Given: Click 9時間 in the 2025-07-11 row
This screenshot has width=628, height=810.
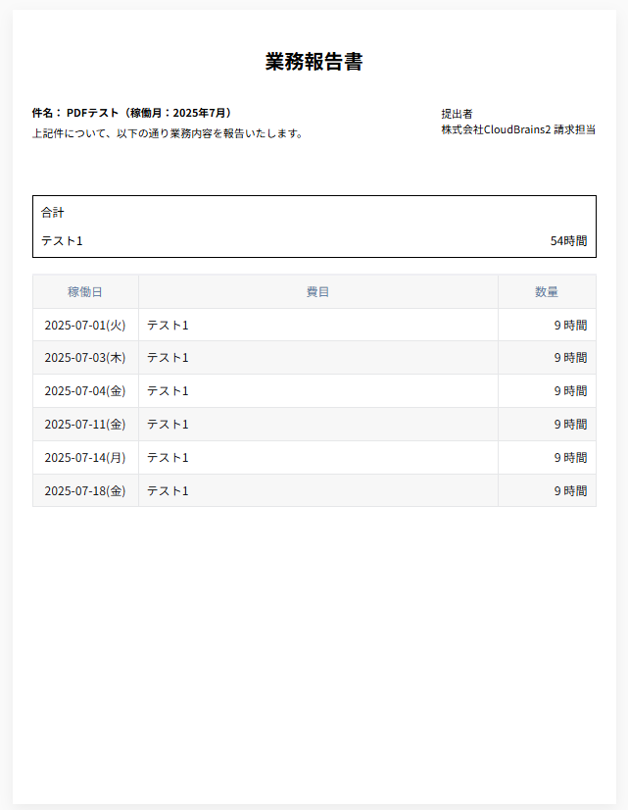Looking at the screenshot, I should 571,424.
